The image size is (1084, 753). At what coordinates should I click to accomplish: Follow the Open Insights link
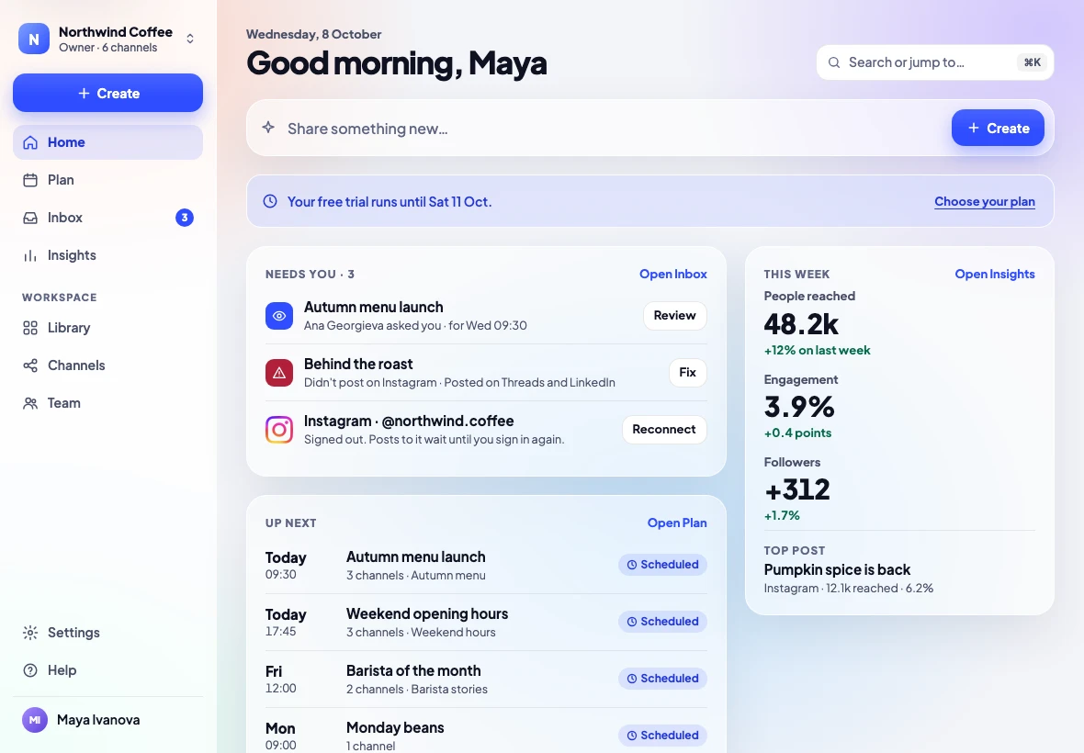point(994,275)
